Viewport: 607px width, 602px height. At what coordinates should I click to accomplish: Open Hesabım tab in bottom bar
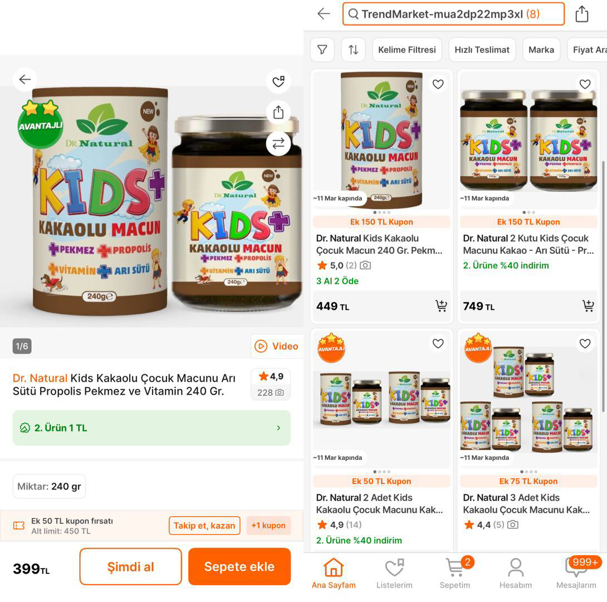point(515,574)
